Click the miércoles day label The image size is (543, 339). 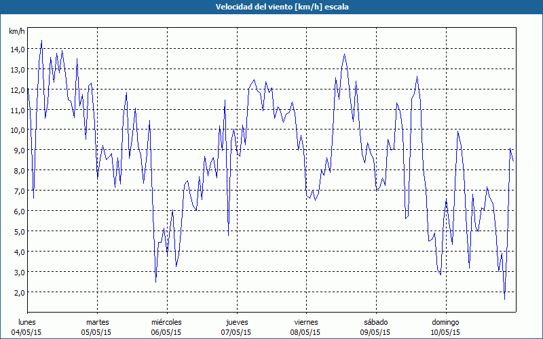pyautogui.click(x=166, y=322)
